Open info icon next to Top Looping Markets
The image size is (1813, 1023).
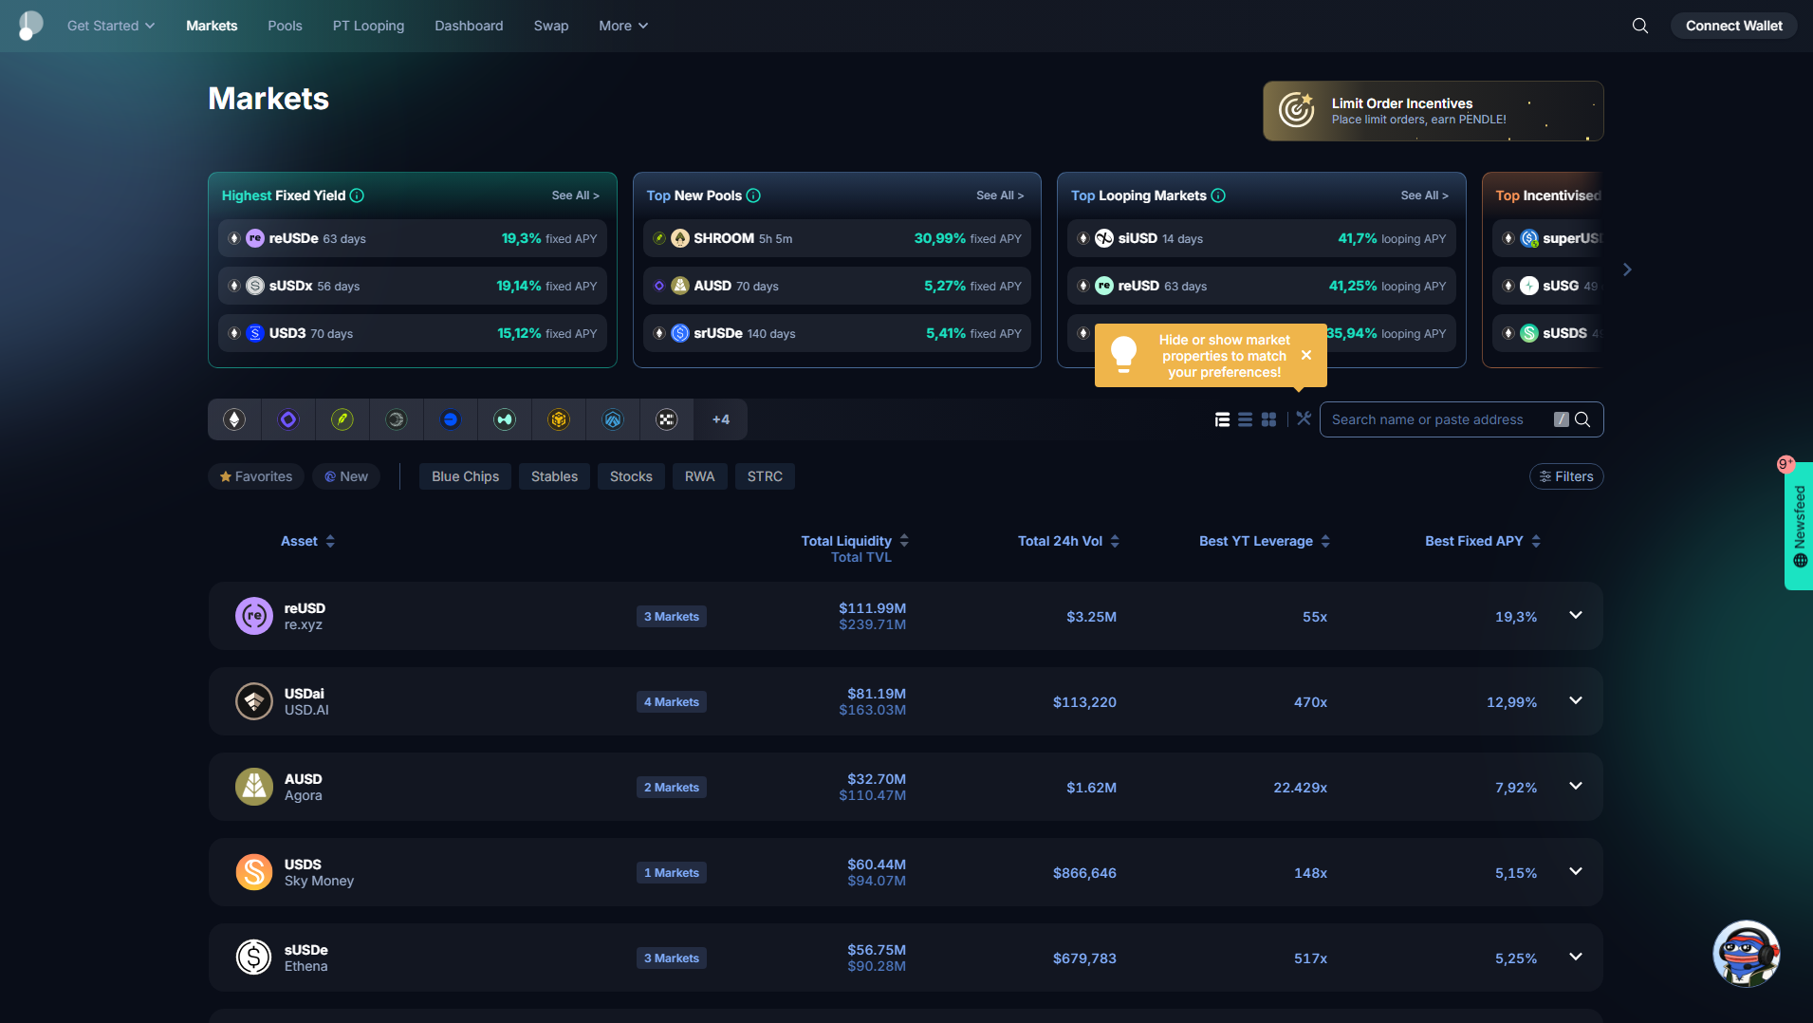(1218, 195)
